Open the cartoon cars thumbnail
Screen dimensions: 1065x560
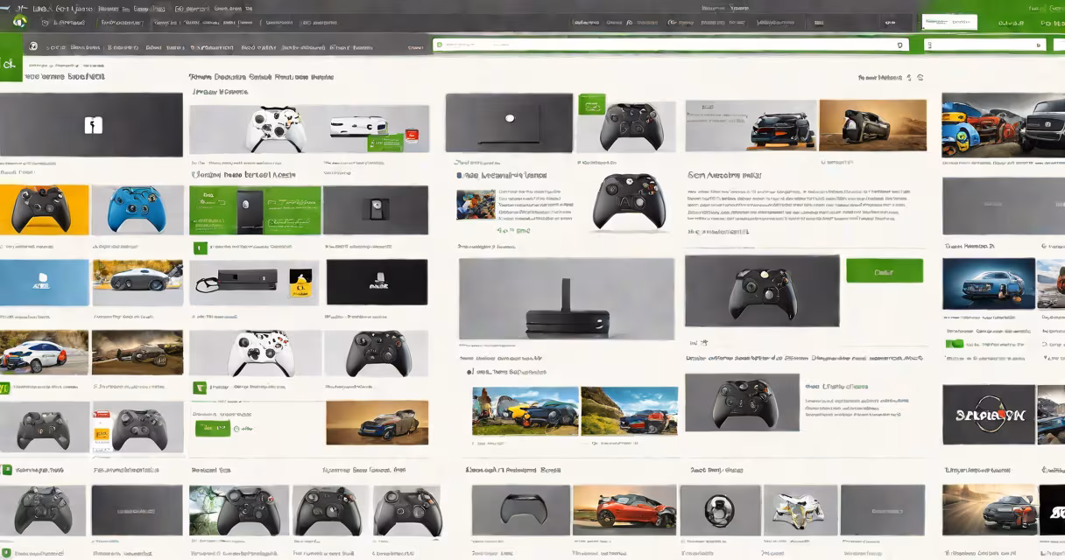tap(1003, 125)
